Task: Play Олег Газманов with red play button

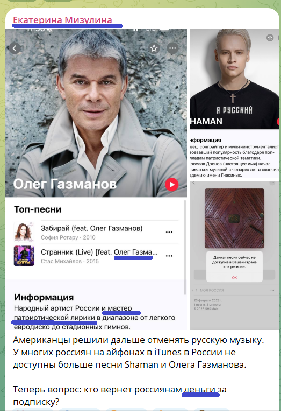Action: click(x=172, y=185)
